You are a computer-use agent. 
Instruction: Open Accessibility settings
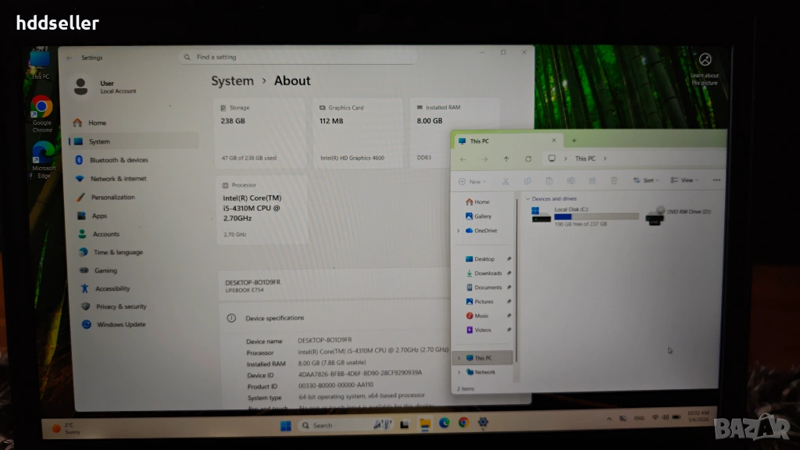pos(112,288)
